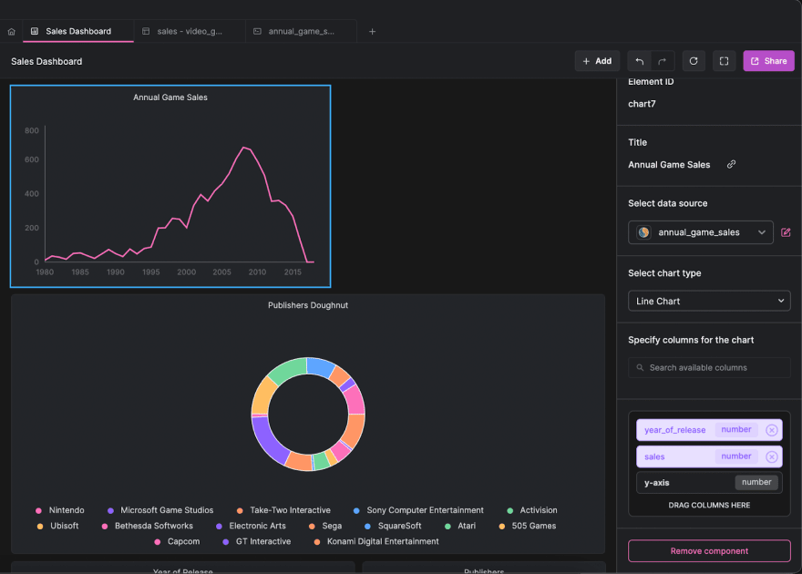This screenshot has height=574, width=802.
Task: Click the DRAG COLUMNS HERE label
Action: point(709,505)
